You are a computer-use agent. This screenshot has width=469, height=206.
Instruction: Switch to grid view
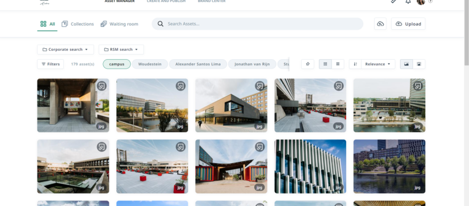tap(326, 64)
